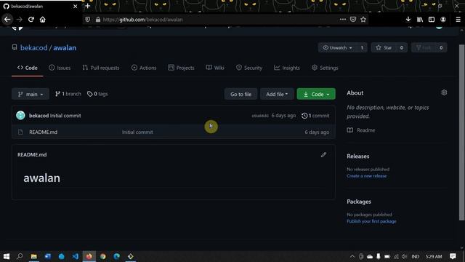Screen dimensions: 465x262
Task: Open the Firefox library icon
Action: point(420,20)
